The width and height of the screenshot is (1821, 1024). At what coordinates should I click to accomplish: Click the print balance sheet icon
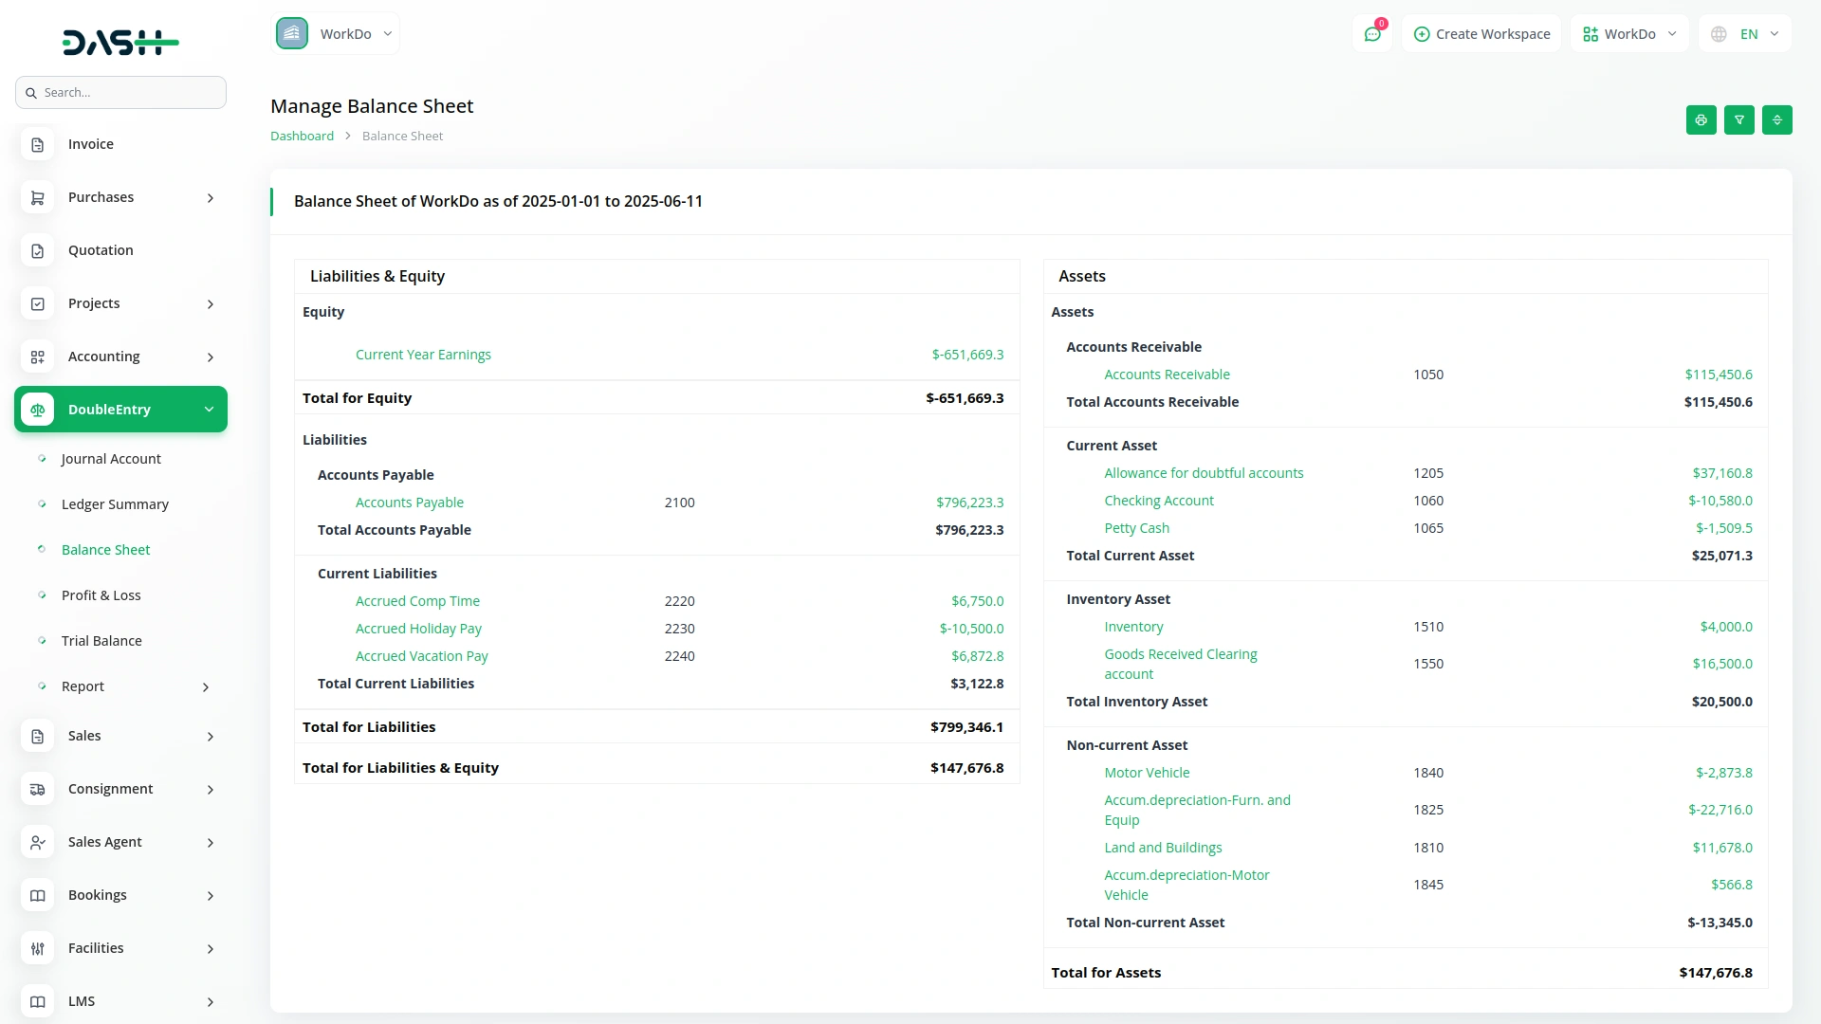point(1701,120)
